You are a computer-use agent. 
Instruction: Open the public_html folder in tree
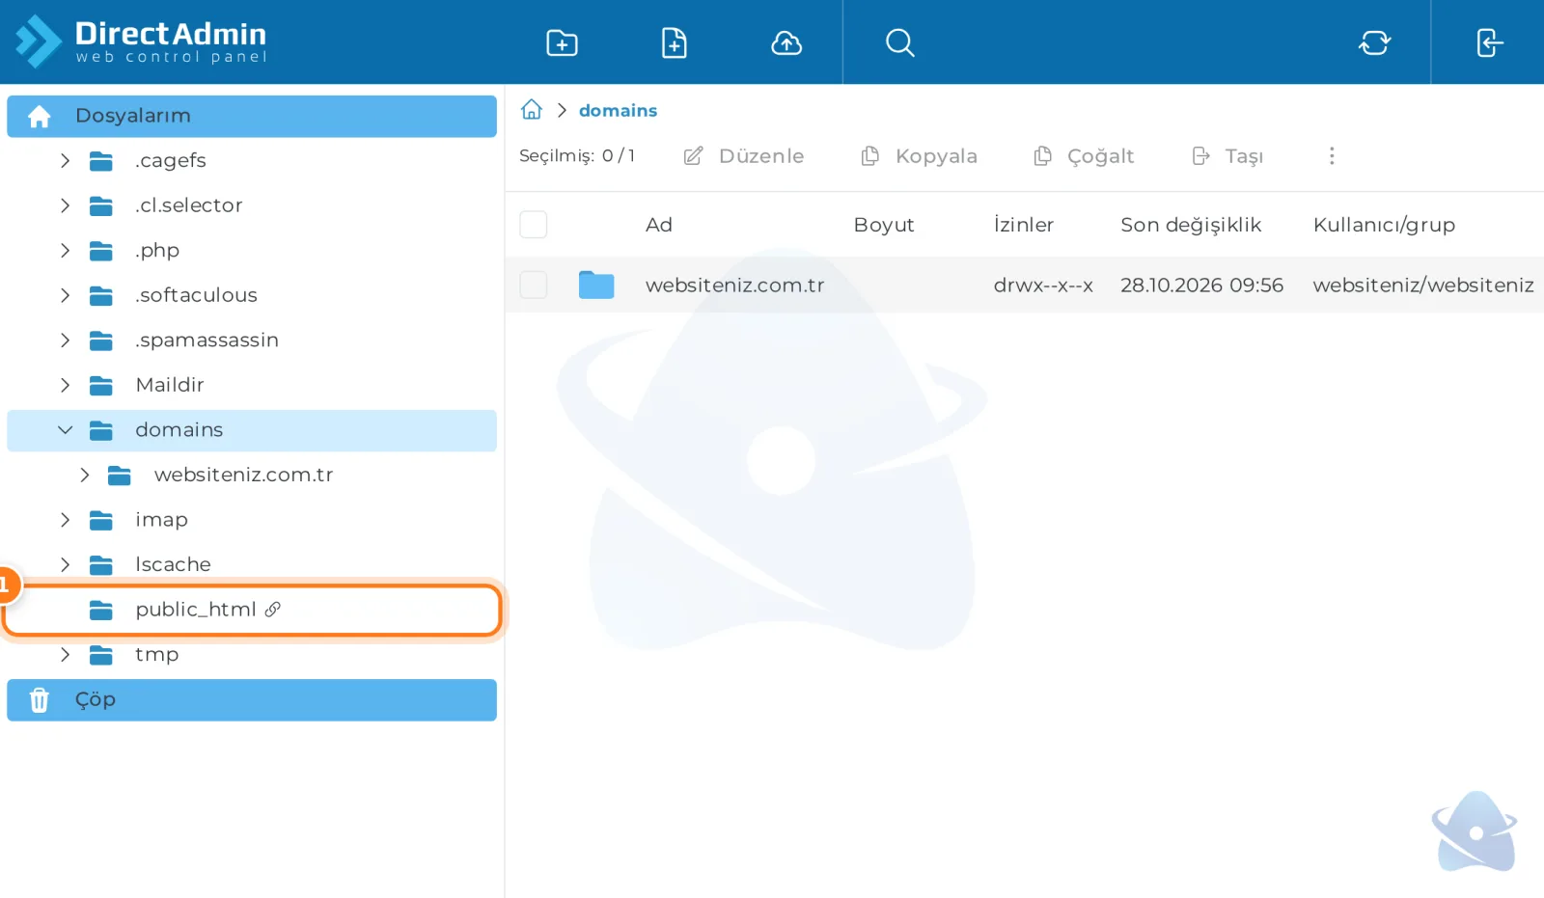[252, 610]
